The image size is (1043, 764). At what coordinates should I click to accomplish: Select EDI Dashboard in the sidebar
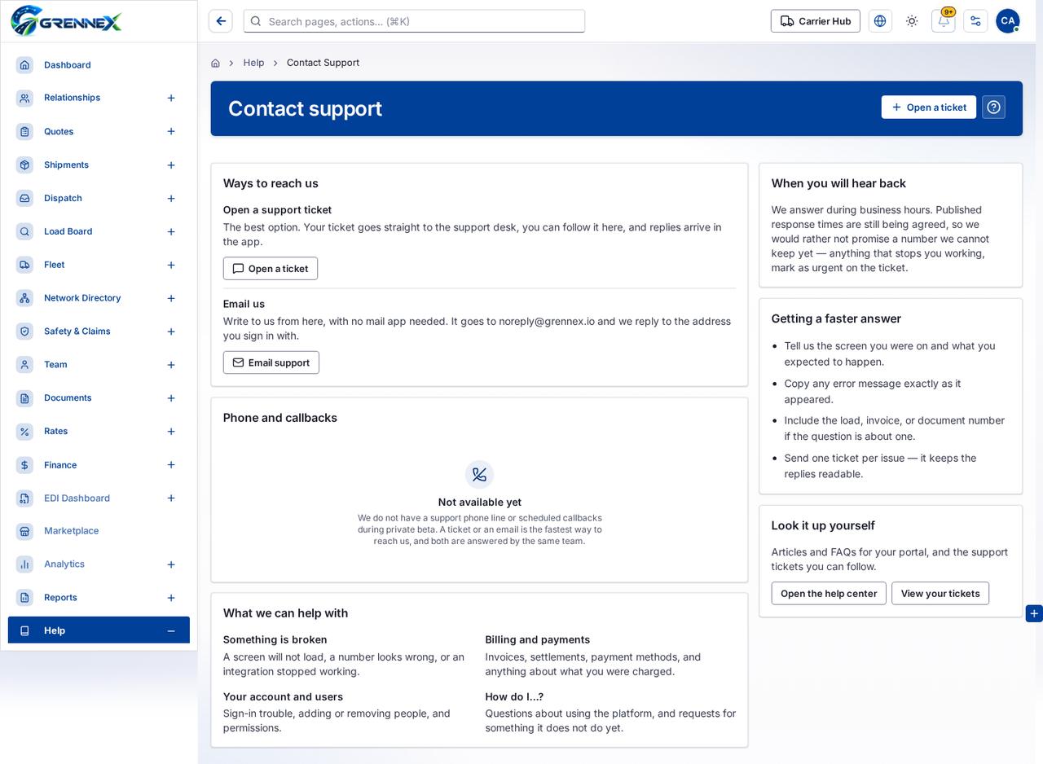(x=77, y=498)
